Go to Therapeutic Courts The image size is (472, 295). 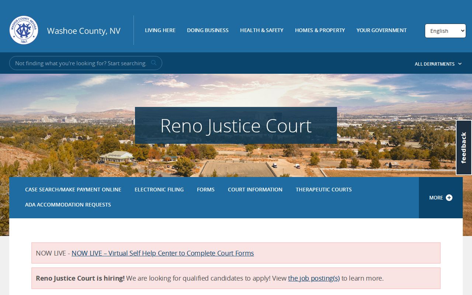pos(324,190)
